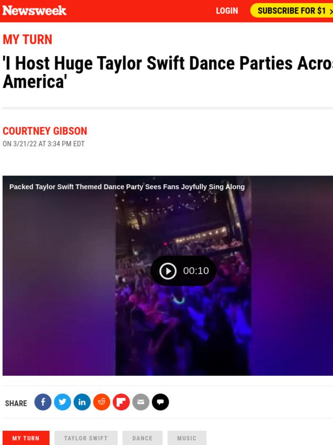The height and width of the screenshot is (445, 333).
Task: Select the TAYLOR SWIFT topic tag
Action: (x=86, y=438)
